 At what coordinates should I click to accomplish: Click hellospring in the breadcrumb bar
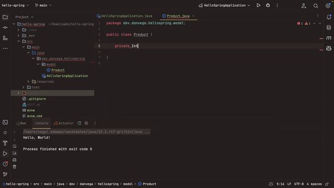(108, 184)
